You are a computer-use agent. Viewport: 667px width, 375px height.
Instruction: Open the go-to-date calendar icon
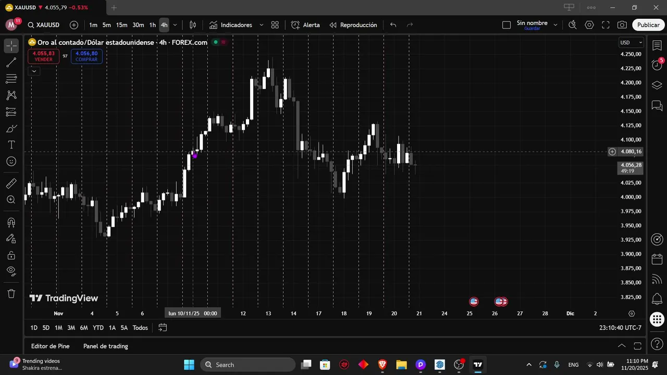pos(163,328)
